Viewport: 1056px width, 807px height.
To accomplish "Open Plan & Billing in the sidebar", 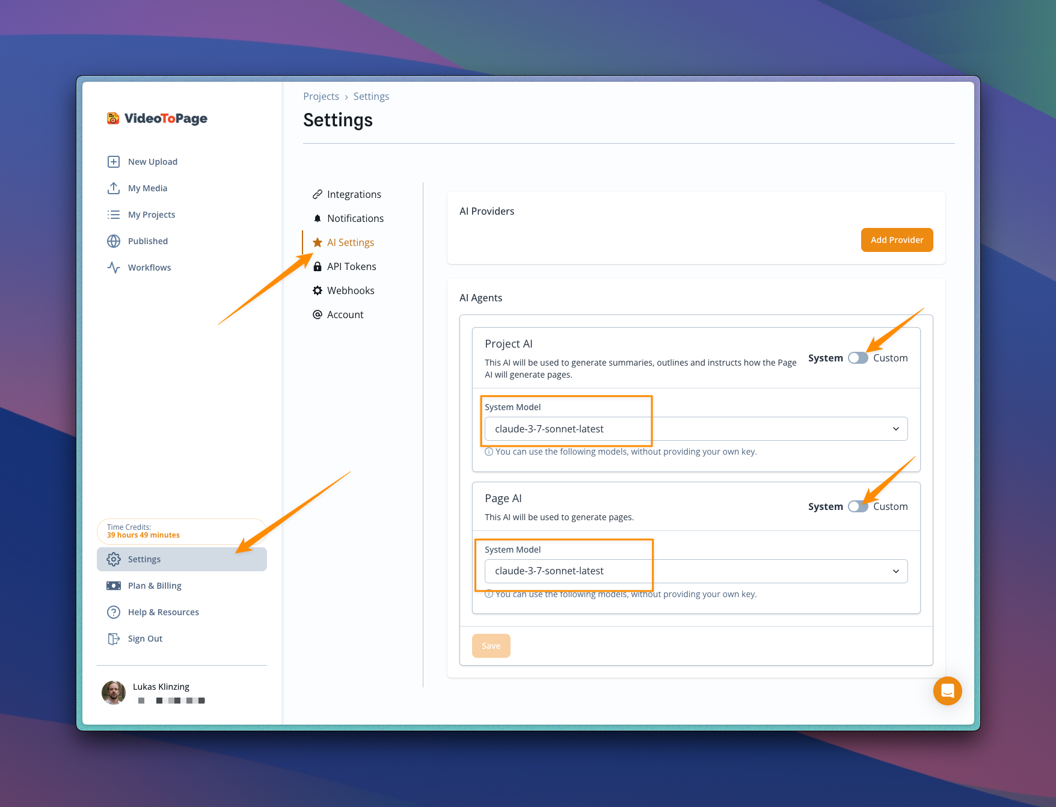I will tap(182, 586).
